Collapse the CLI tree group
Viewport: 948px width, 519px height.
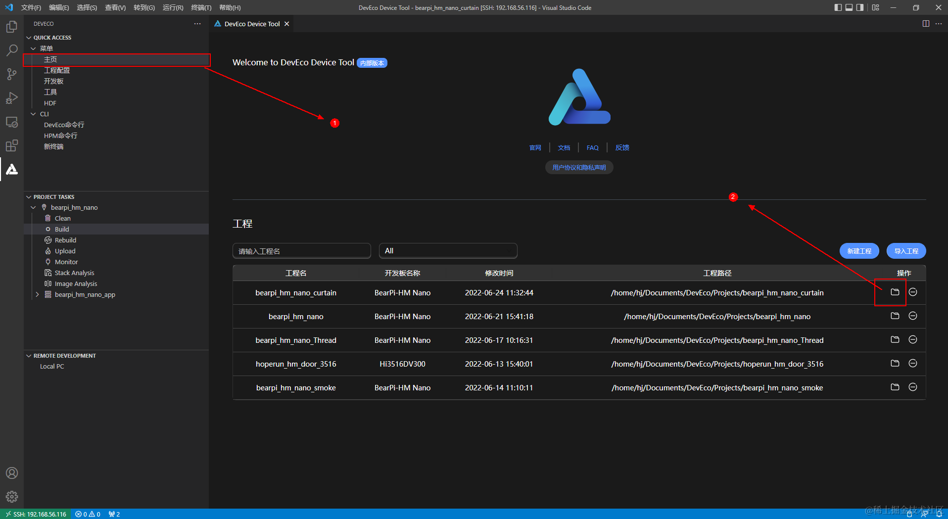coord(33,114)
